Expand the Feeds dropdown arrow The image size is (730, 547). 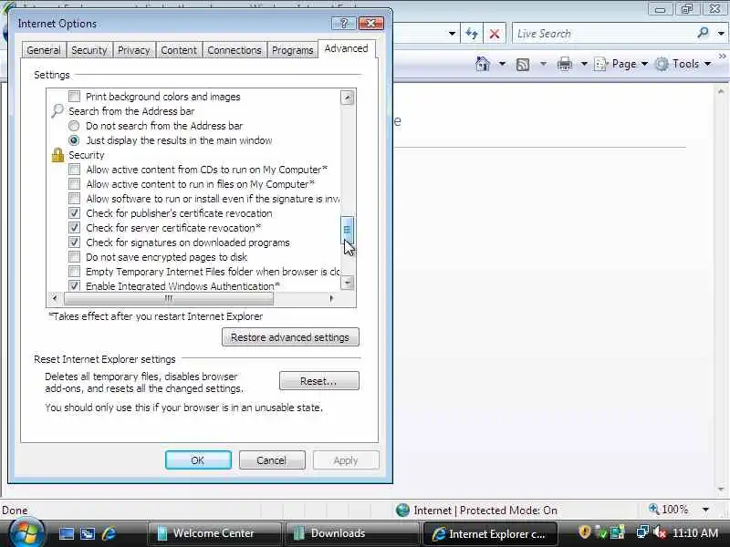point(543,64)
